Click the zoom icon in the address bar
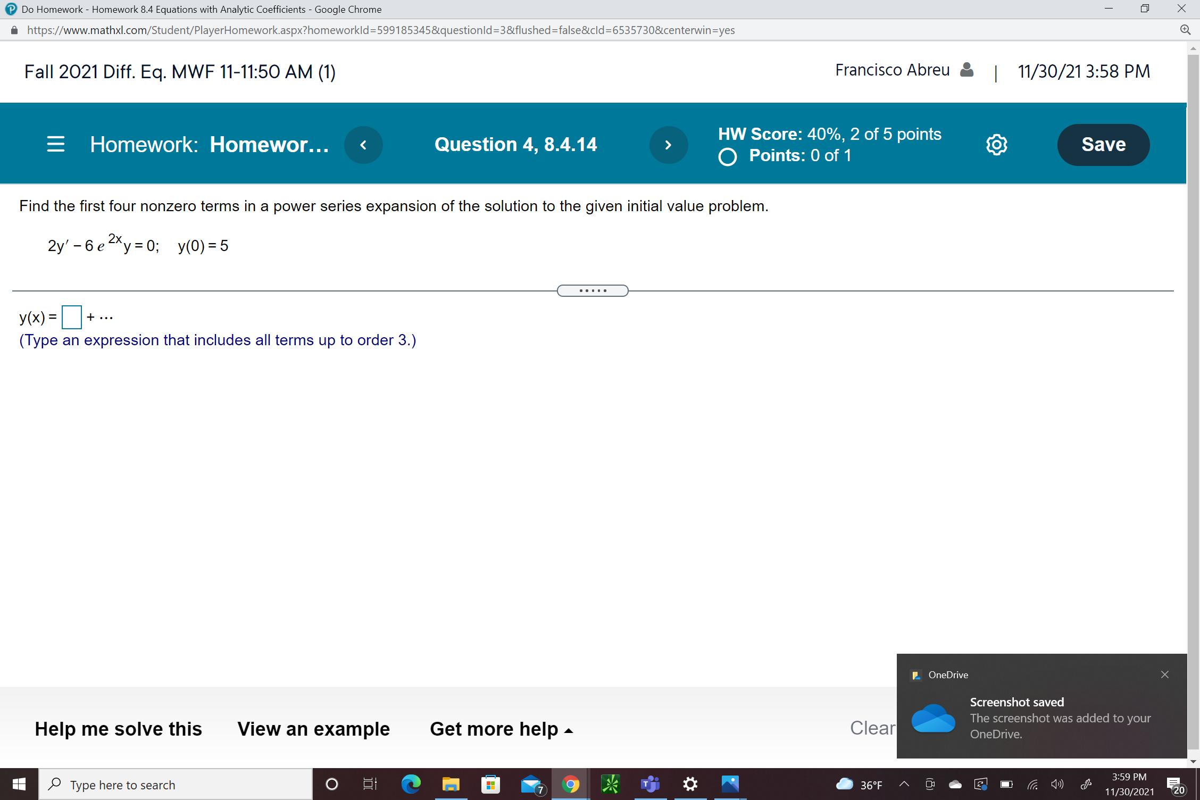The height and width of the screenshot is (800, 1200). tap(1186, 30)
